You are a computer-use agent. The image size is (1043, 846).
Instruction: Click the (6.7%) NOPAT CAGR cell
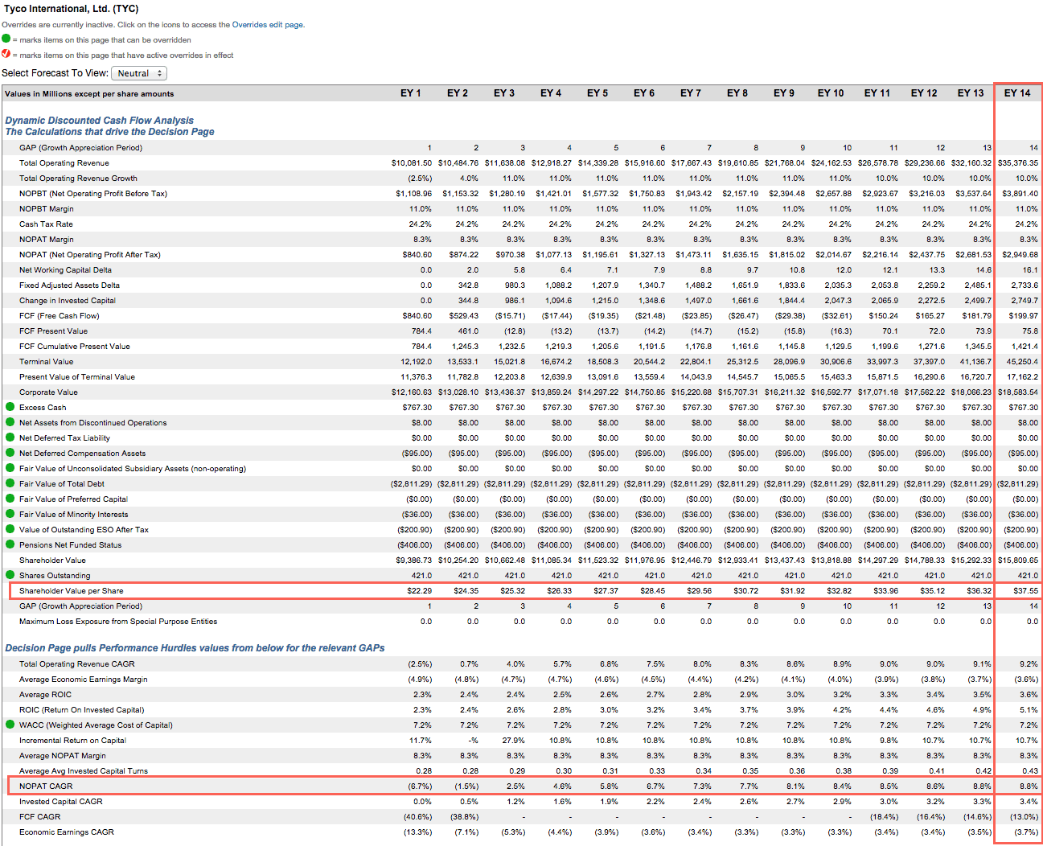[x=420, y=786]
